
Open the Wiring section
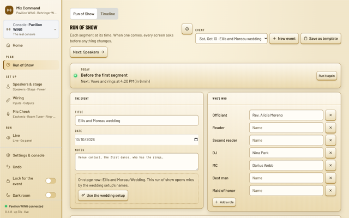click(x=31, y=100)
